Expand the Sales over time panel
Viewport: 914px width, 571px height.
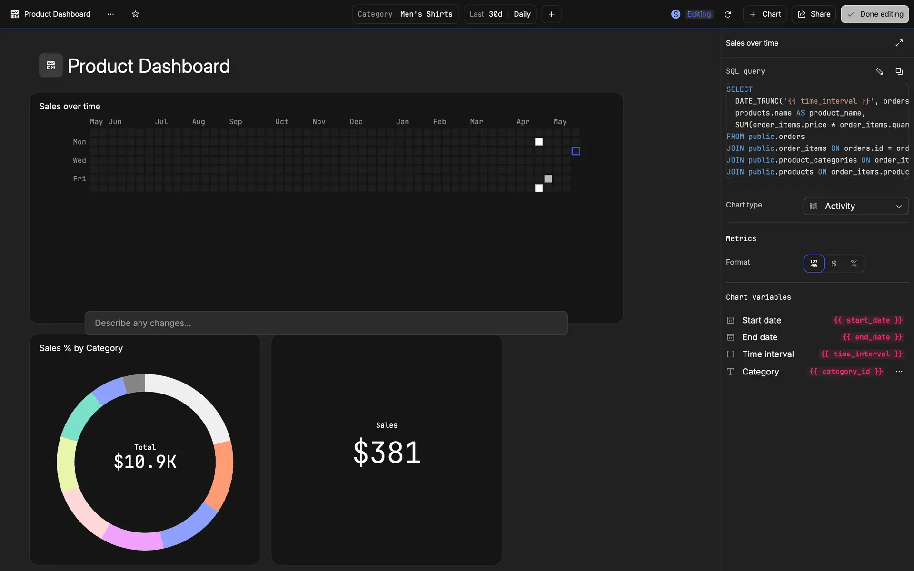tap(899, 43)
